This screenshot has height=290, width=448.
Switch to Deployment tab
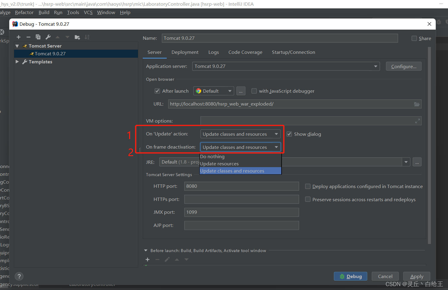point(185,52)
